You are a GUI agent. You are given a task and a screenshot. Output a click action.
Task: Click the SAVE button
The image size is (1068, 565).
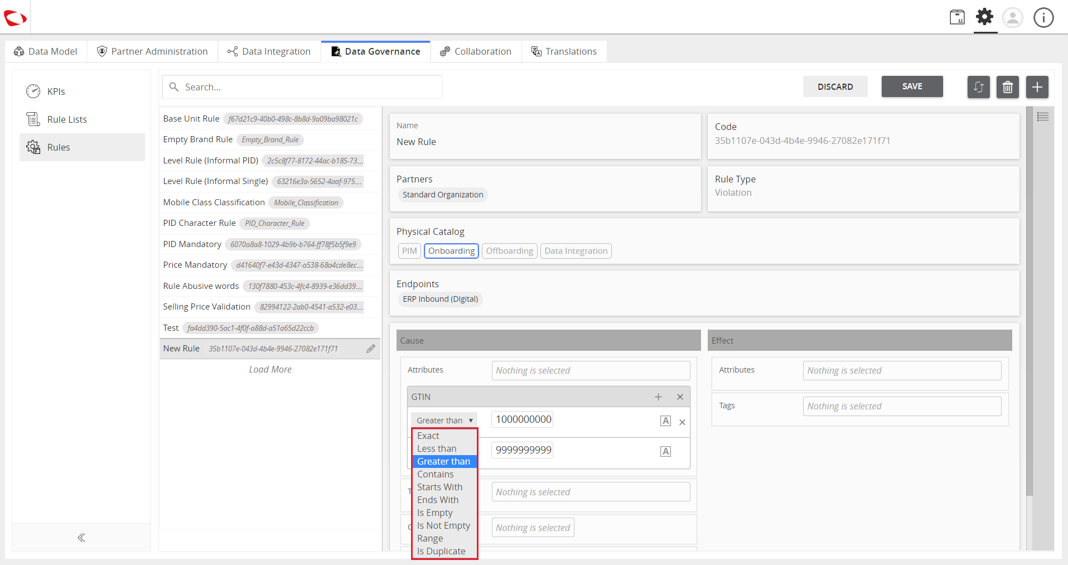(912, 86)
